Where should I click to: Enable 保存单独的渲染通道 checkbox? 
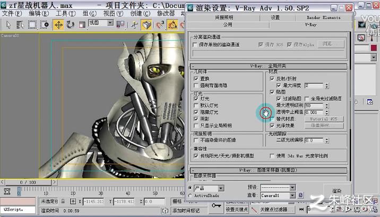click(195, 45)
